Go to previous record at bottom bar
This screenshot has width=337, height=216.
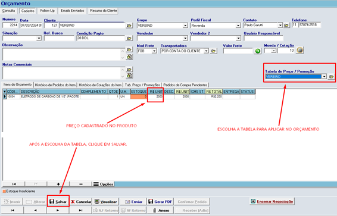35,210
